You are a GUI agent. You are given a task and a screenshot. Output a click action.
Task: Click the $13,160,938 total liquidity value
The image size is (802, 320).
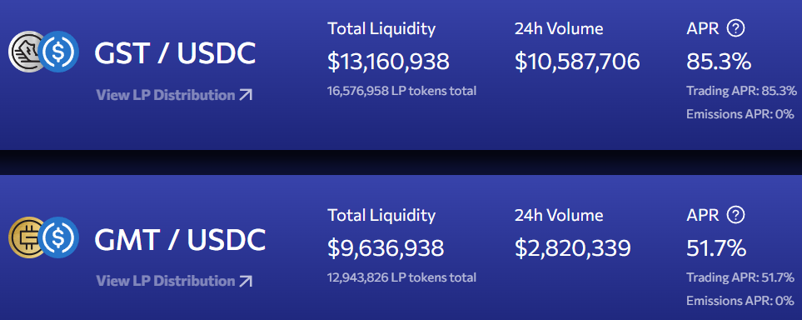[389, 62]
